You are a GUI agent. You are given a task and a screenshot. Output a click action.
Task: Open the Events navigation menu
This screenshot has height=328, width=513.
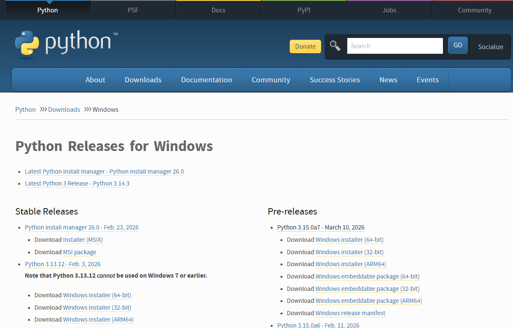pyautogui.click(x=428, y=80)
